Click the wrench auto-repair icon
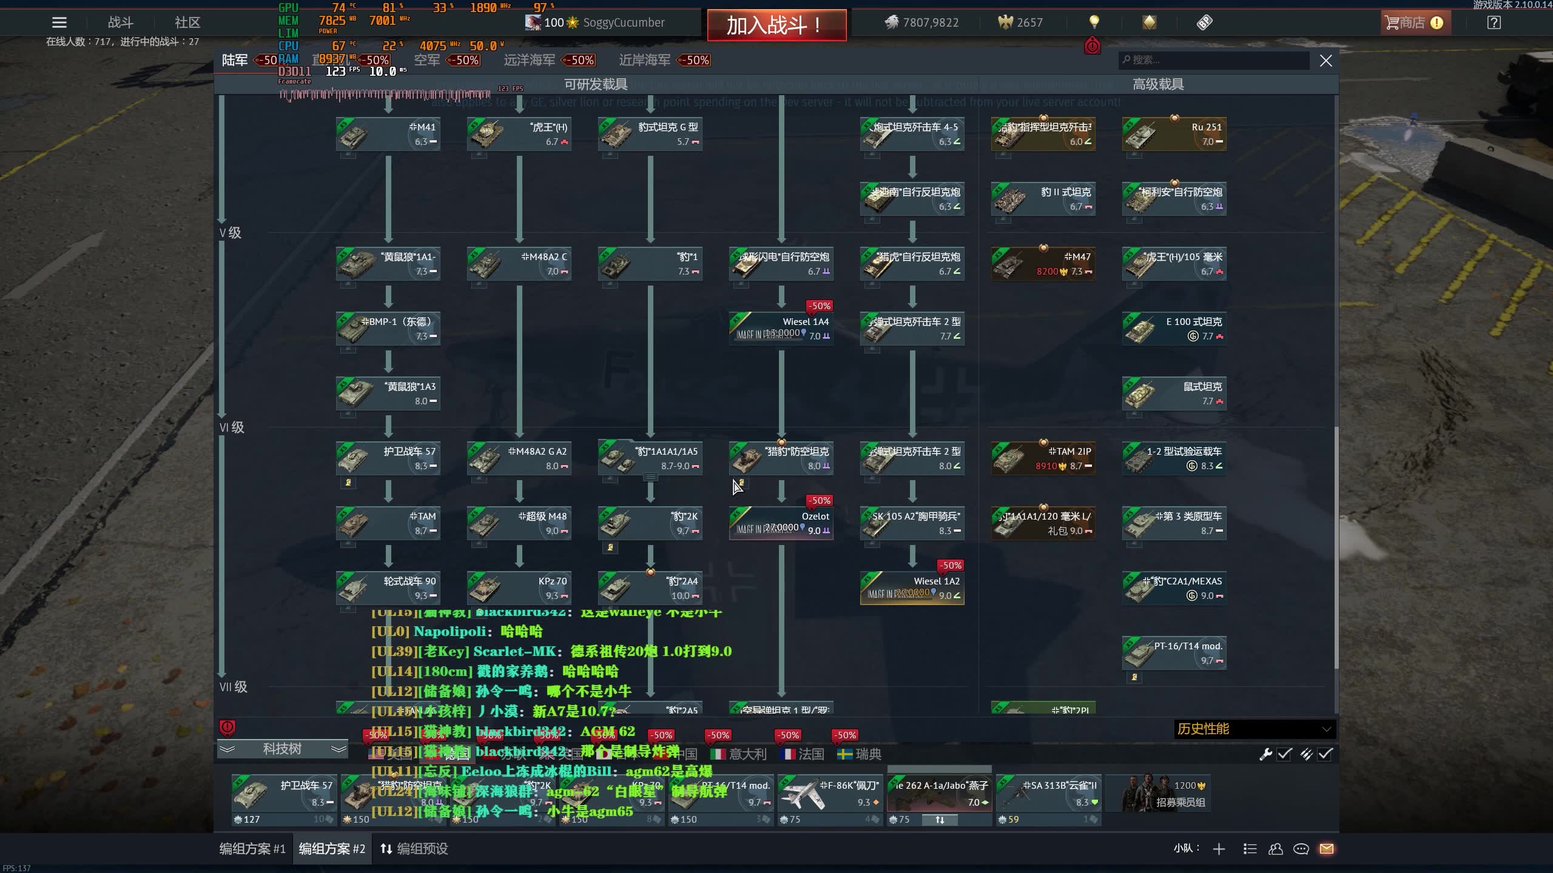Viewport: 1553px width, 873px height. [1265, 754]
